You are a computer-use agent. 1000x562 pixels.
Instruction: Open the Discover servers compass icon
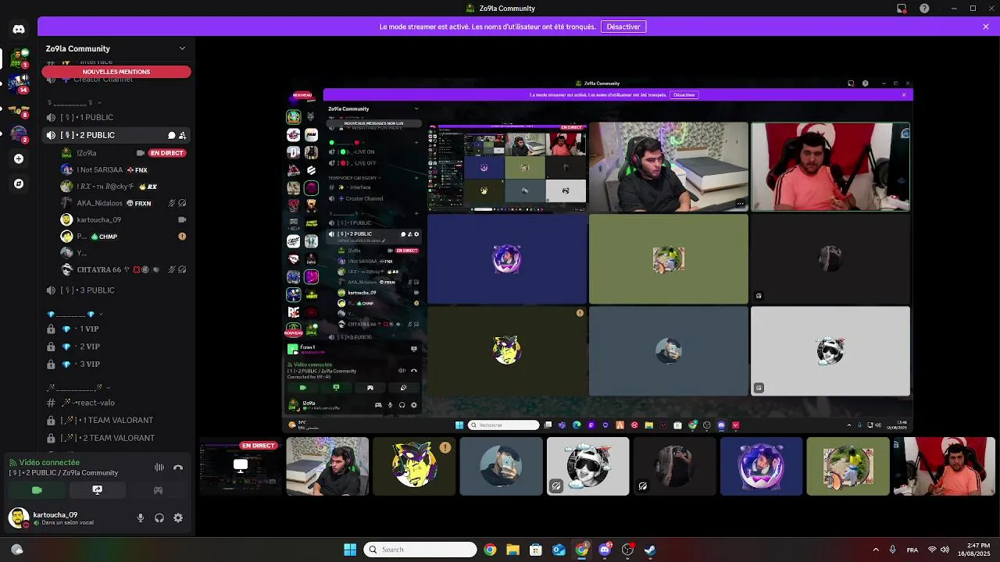point(19,183)
